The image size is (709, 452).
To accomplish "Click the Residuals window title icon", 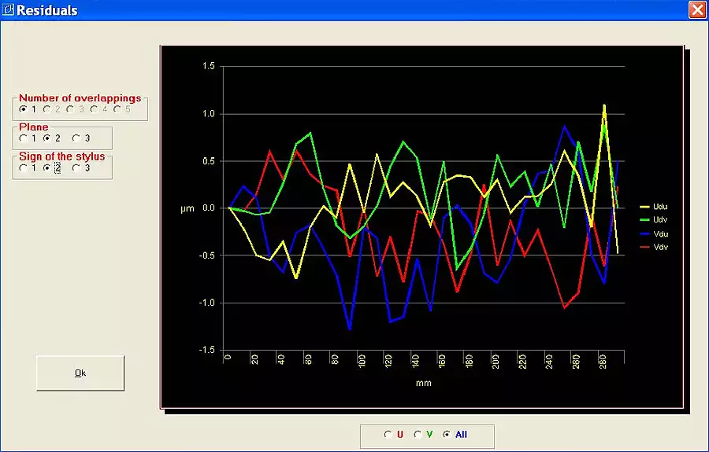I will (x=9, y=10).
